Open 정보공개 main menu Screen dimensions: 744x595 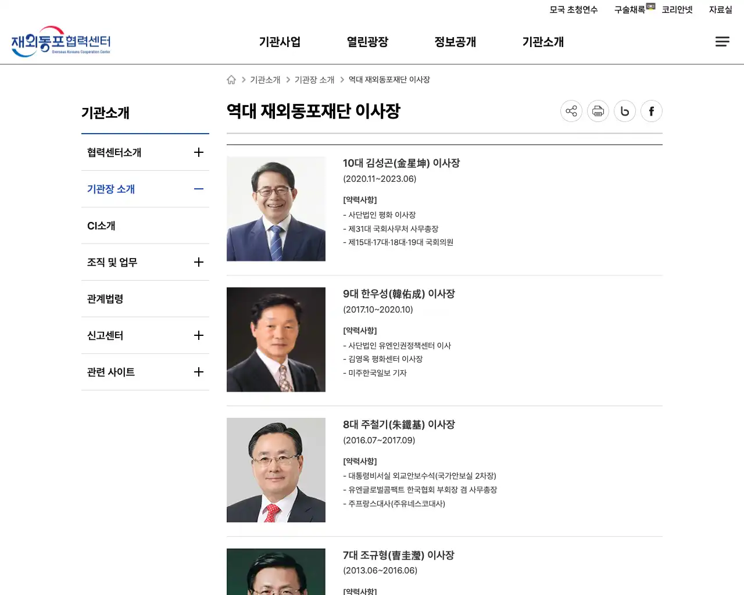click(x=455, y=42)
